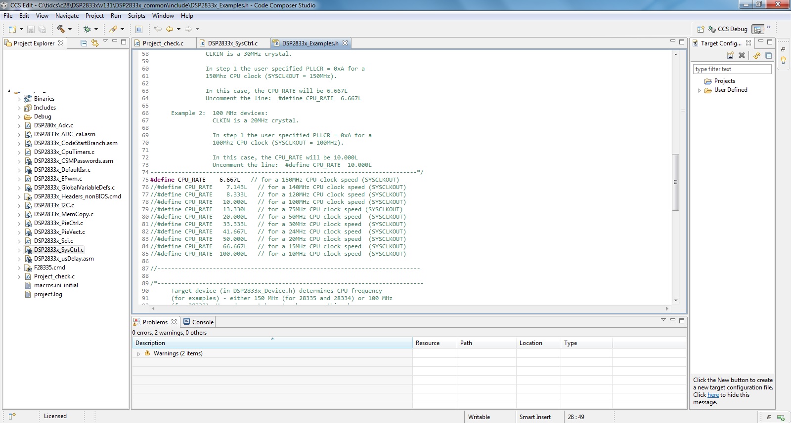
Task: Click the New file toolbar icon
Action: coord(12,29)
